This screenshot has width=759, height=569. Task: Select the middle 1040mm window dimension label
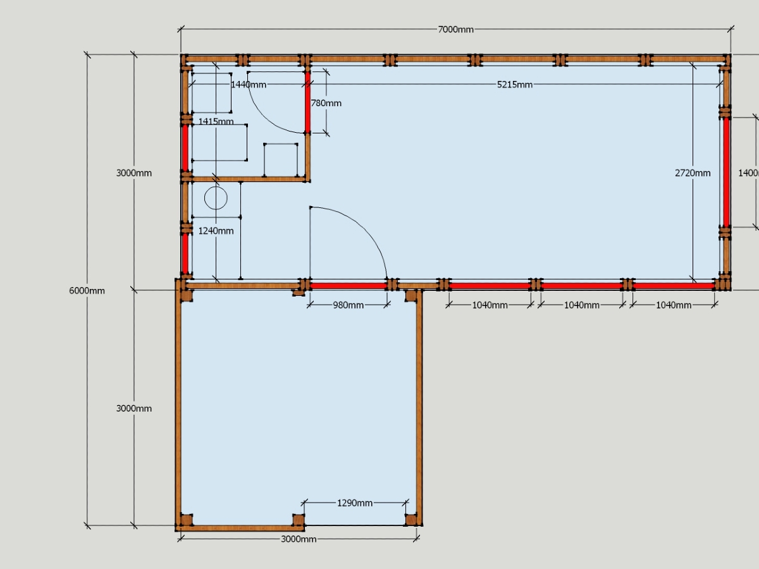click(582, 305)
